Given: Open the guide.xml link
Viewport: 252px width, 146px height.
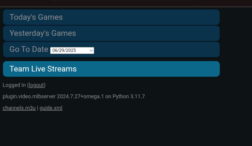Looking at the screenshot, I should 51,108.
